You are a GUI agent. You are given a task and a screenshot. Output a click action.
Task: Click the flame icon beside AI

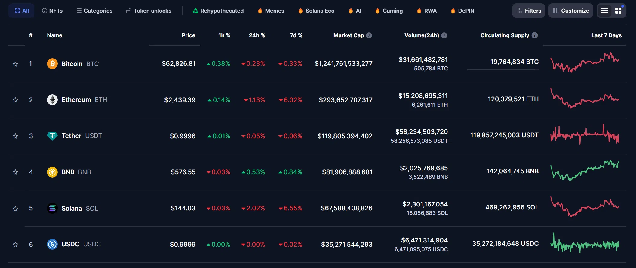351,11
